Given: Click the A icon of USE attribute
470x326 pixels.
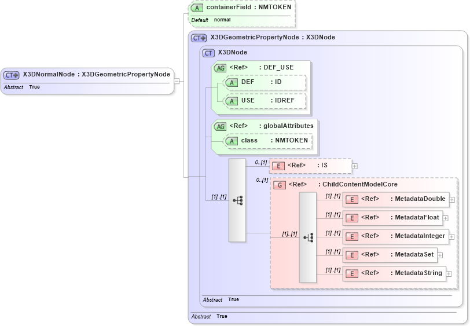Looking at the screenshot, I should pyautogui.click(x=232, y=101).
